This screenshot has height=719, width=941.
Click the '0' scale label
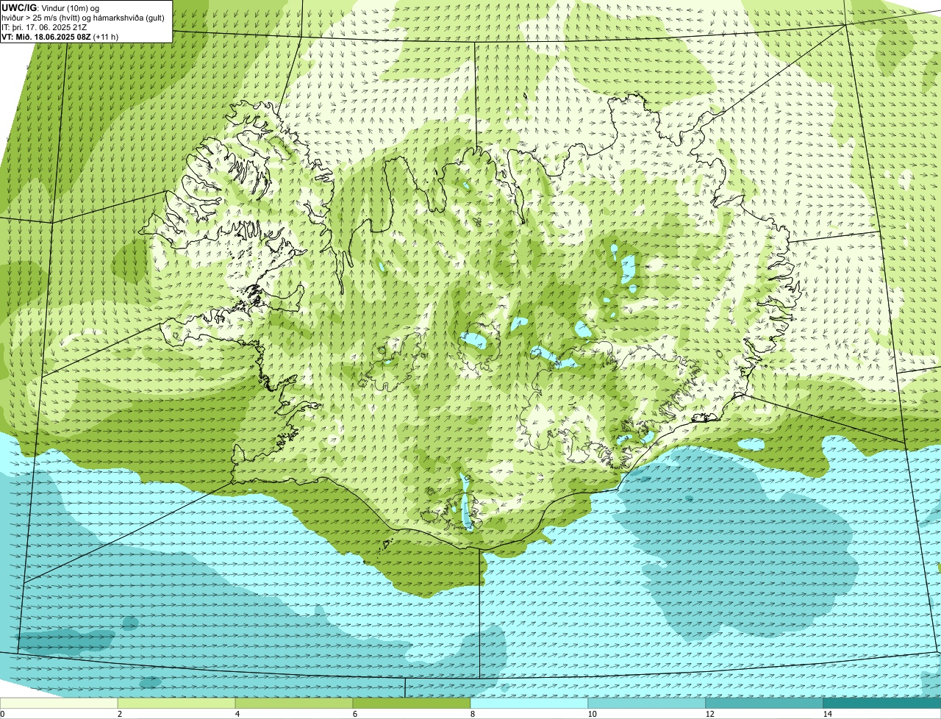tap(3, 714)
